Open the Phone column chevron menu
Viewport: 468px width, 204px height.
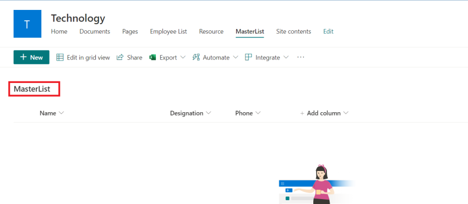pyautogui.click(x=258, y=113)
